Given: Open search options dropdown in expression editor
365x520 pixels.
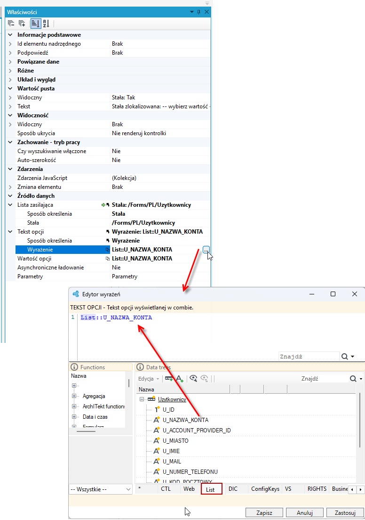Looking at the screenshot, I should pos(352,357).
